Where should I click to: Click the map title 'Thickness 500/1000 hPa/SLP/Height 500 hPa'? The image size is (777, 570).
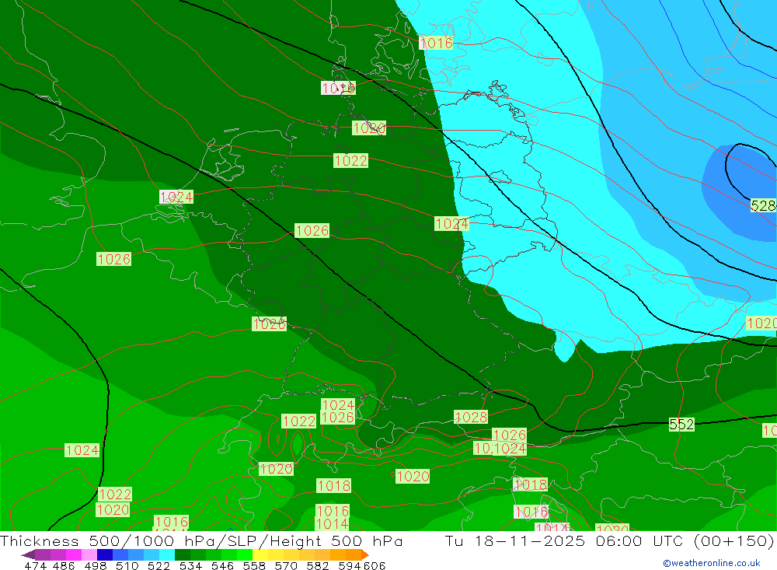[x=201, y=540]
